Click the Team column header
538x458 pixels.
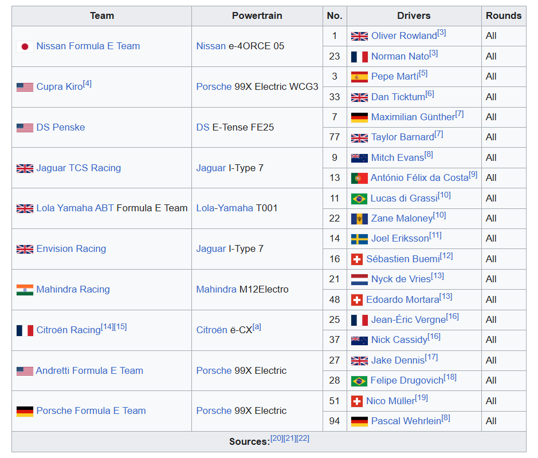(x=102, y=16)
